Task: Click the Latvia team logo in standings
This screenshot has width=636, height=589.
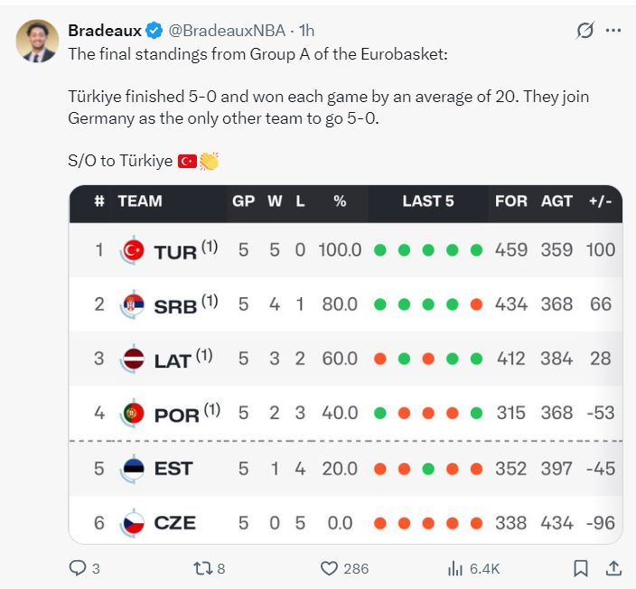Action: (133, 359)
